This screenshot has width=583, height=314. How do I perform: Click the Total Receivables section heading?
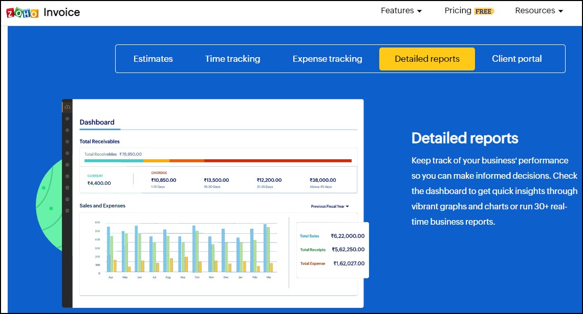coord(100,141)
